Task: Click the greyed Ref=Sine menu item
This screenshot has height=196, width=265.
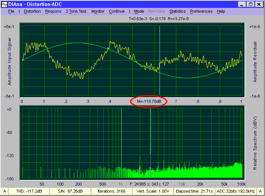Action: click(x=157, y=11)
